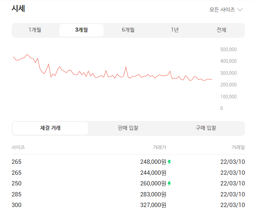Image resolution: width=254 pixels, height=213 pixels.
Task: Click the 200,000 axis label
Action: click(x=228, y=85)
